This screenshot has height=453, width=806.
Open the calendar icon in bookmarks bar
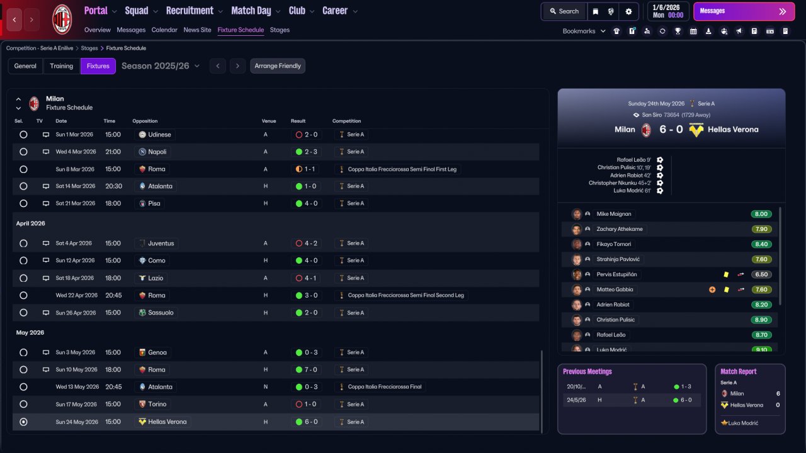coord(693,31)
